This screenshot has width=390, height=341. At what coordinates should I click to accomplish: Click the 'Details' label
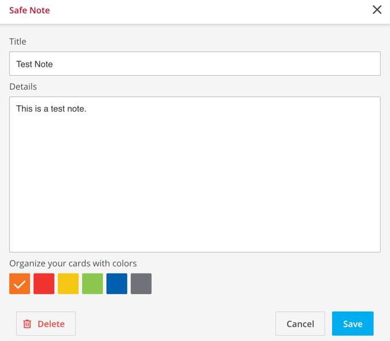point(23,87)
